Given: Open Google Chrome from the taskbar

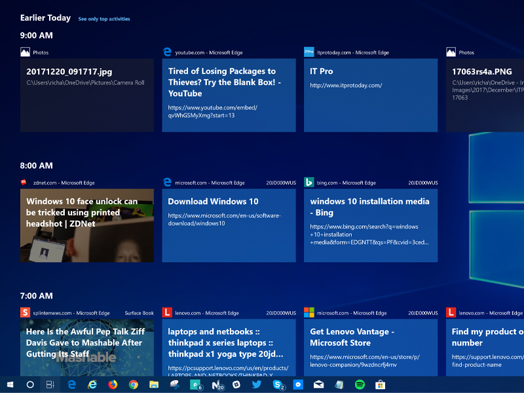Looking at the screenshot, I should (x=133, y=384).
